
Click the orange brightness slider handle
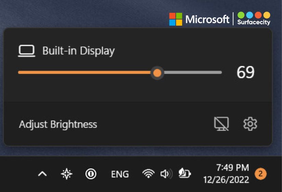coord(157,73)
